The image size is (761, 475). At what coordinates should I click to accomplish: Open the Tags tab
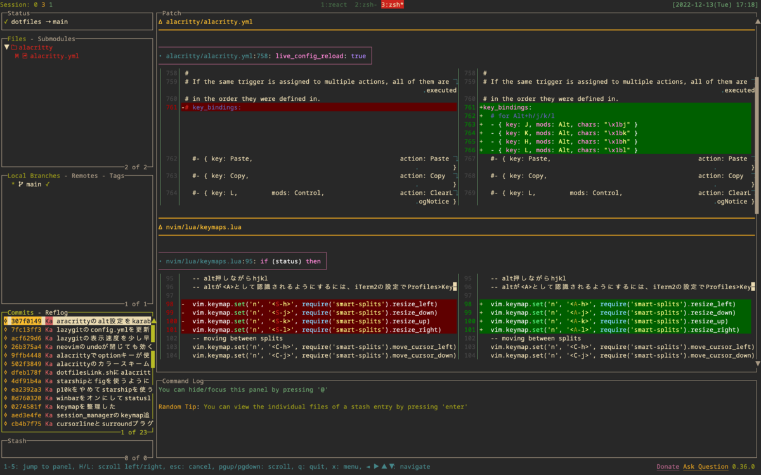coord(117,176)
